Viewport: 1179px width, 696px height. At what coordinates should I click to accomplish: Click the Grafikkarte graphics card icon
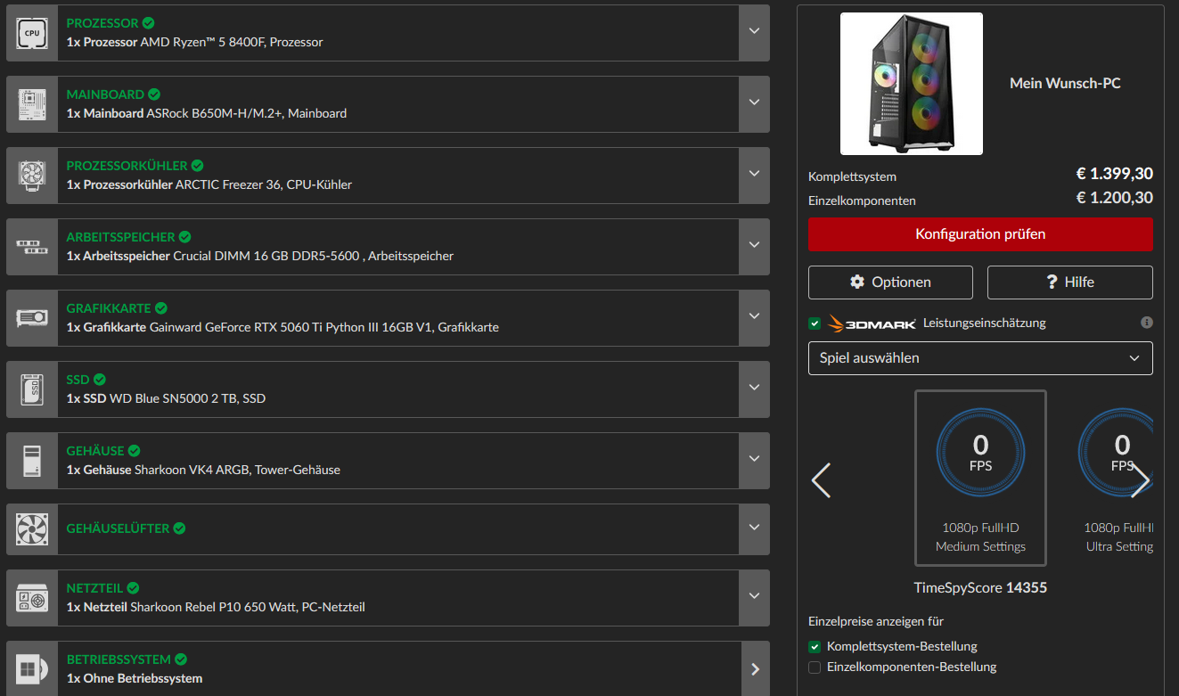point(32,318)
